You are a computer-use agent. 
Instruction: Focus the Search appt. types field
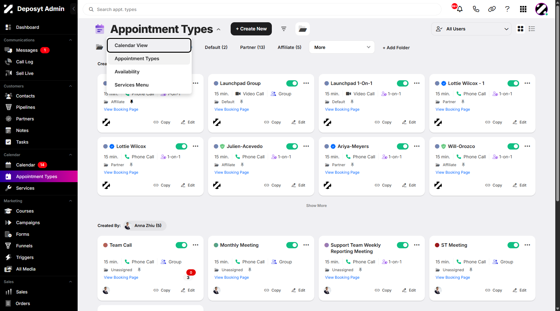[262, 9]
